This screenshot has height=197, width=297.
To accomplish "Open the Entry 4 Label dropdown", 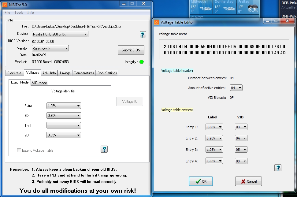I will click(214, 161).
